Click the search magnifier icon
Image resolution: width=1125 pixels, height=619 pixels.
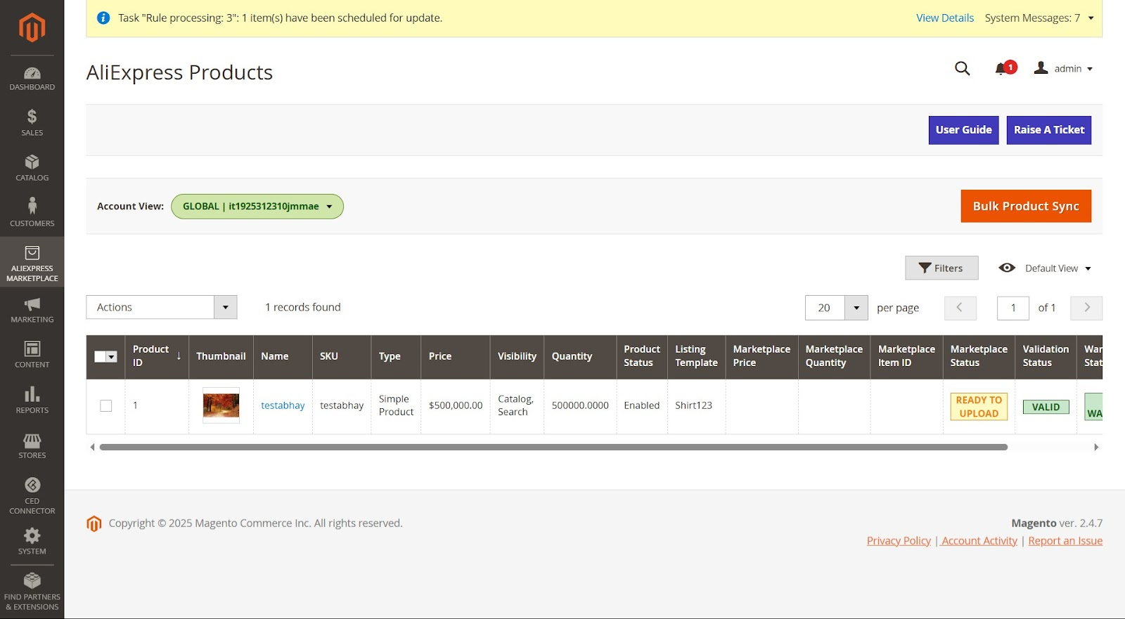(x=962, y=68)
